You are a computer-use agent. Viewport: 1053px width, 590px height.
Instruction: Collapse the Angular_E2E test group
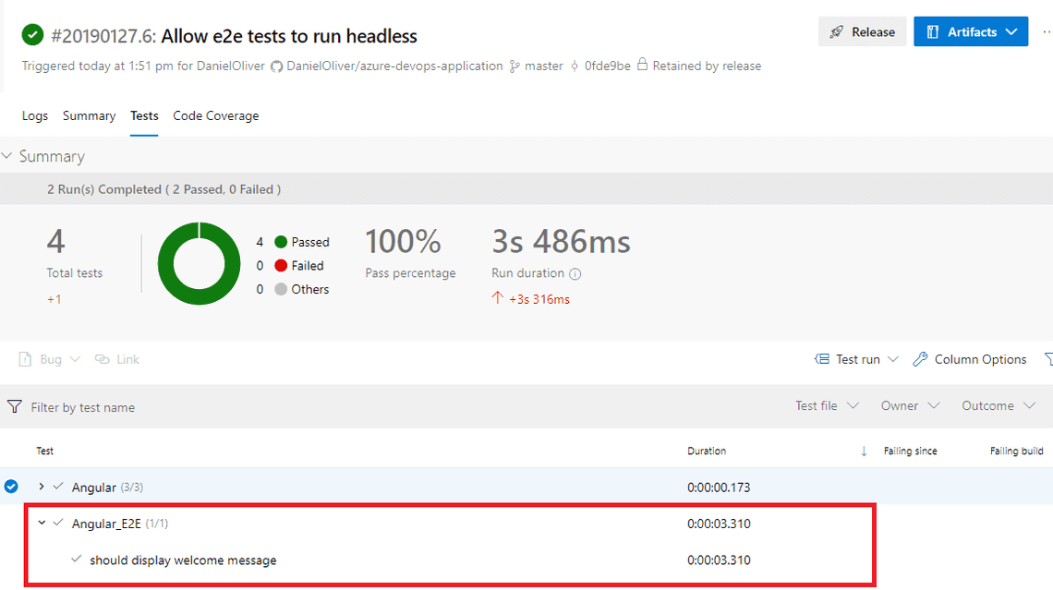click(x=42, y=523)
